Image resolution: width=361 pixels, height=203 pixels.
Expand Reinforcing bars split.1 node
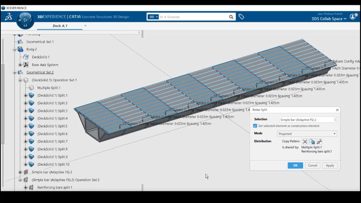tap(26, 187)
